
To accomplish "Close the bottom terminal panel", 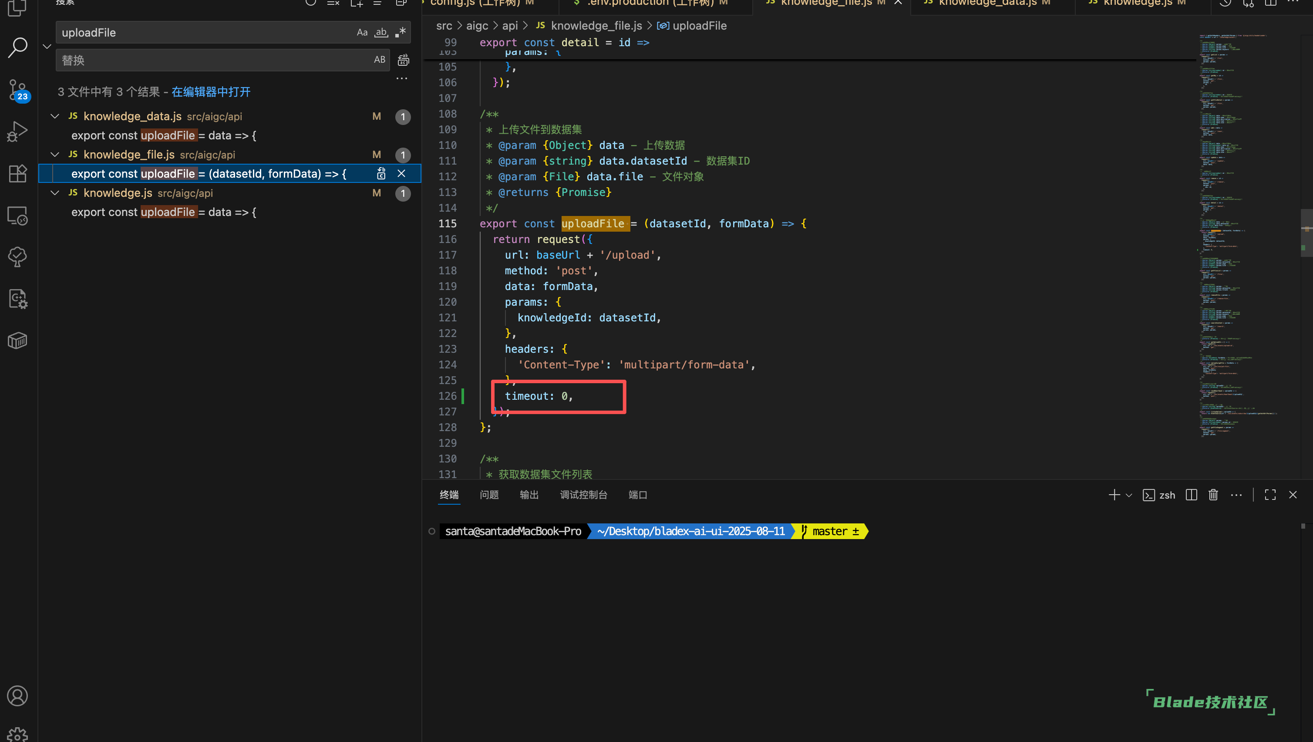I will pyautogui.click(x=1293, y=495).
